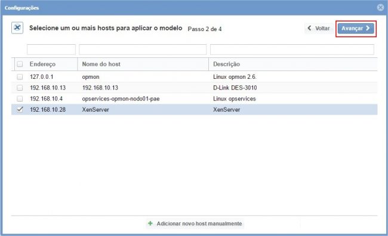Go back using the Voltar button
Viewport: 388px width, 236px height.
pos(319,28)
